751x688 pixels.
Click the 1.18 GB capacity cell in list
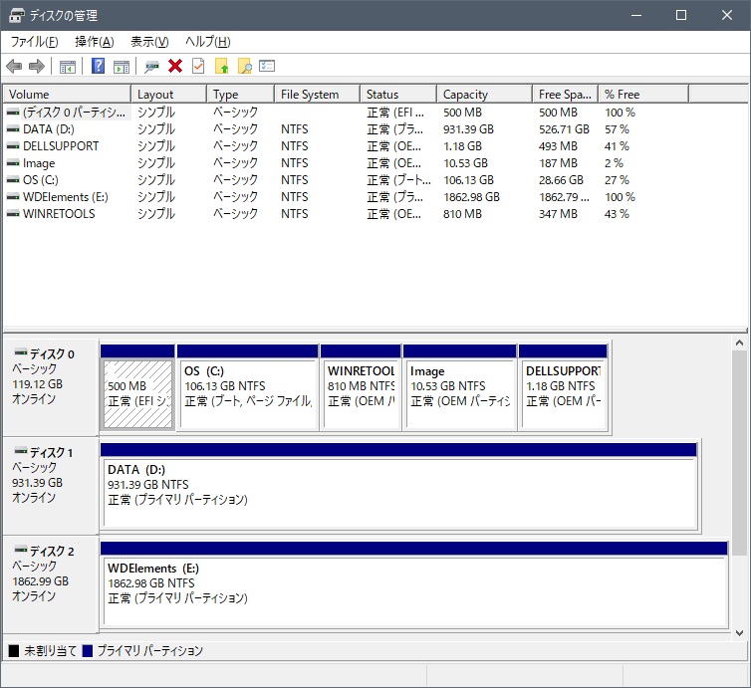(x=462, y=146)
